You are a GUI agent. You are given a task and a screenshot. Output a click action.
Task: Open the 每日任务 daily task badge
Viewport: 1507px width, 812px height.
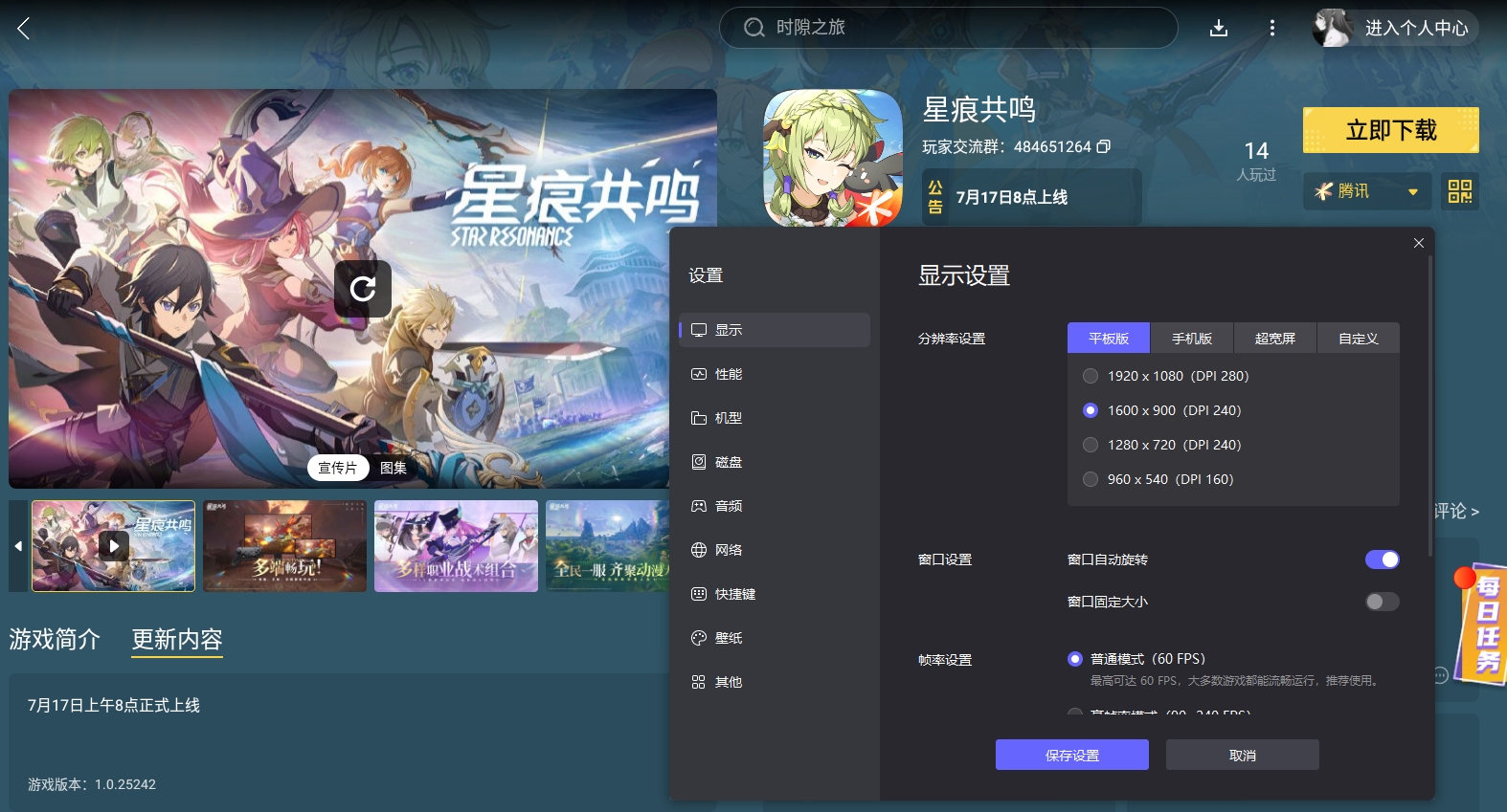[1480, 624]
